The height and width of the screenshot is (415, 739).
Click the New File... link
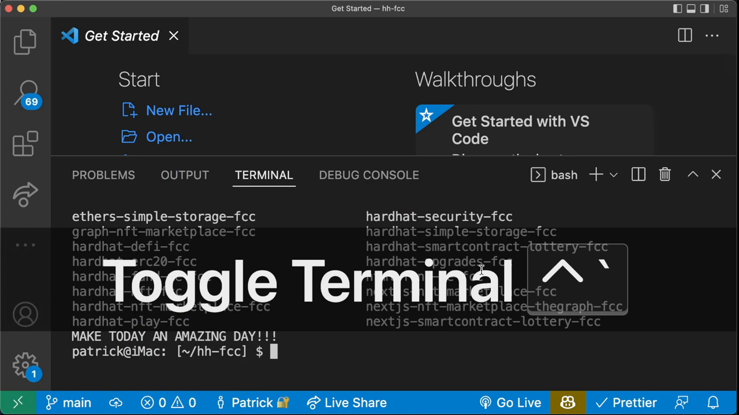(x=178, y=110)
